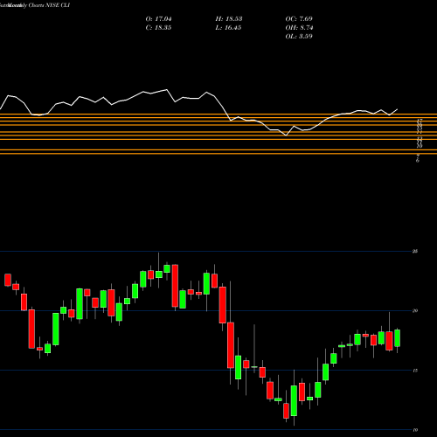Click the 'OL: 3.59' reading
The image size is (437, 437).
299,37
